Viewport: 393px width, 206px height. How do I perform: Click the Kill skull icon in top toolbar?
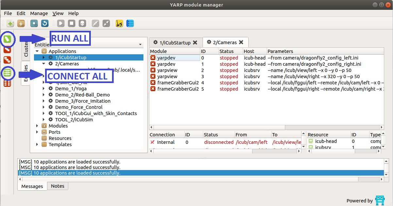pos(82,24)
